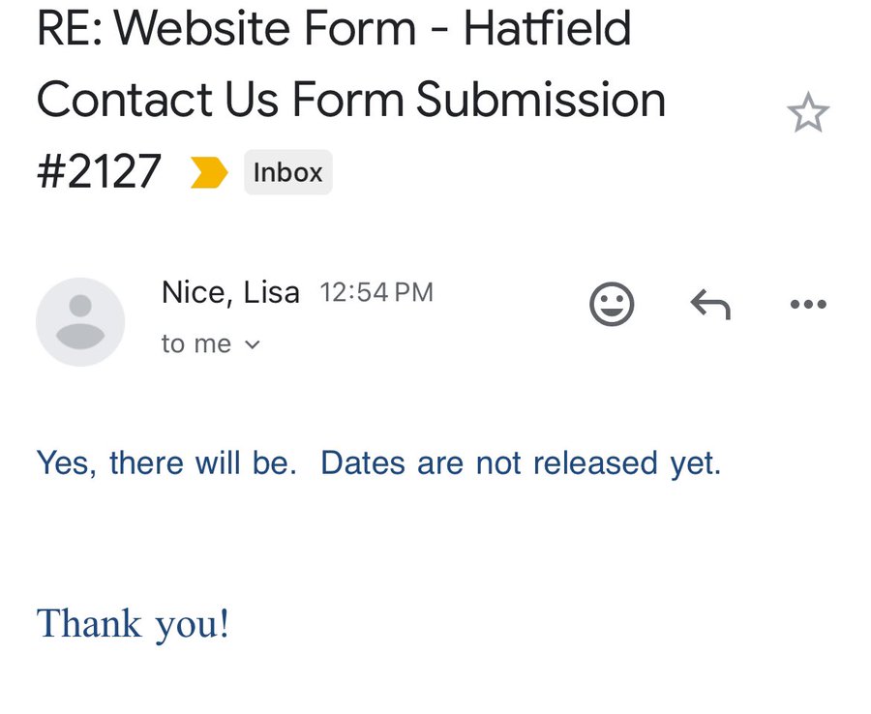The image size is (871, 714).
Task: Reply using the curved arrow icon
Action: click(x=710, y=306)
